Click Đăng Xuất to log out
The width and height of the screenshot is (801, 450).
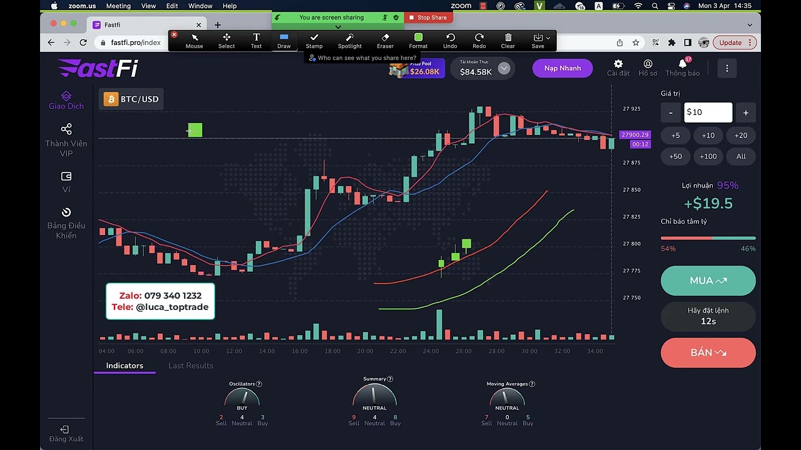[66, 434]
